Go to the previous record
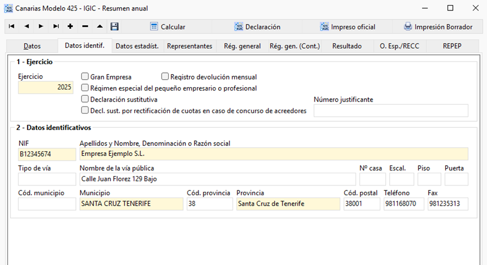 click(26, 27)
